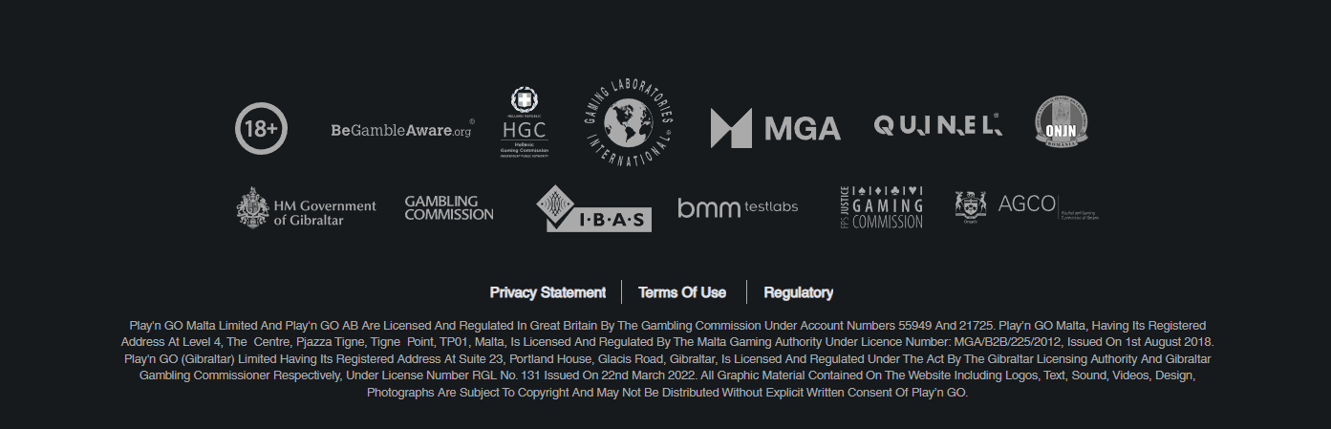Click the ONJN round seal logo

[x=1061, y=122]
